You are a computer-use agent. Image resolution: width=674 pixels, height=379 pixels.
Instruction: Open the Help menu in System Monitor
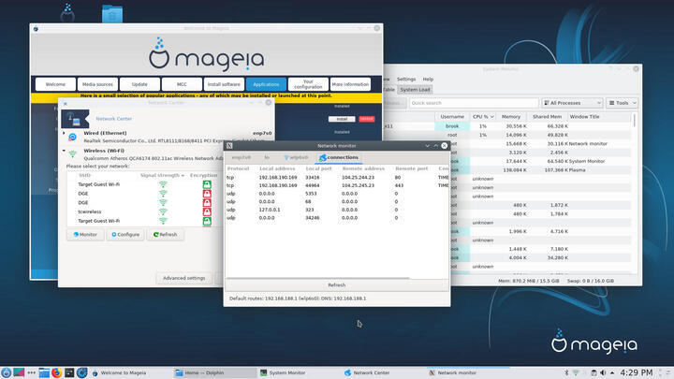(428, 79)
